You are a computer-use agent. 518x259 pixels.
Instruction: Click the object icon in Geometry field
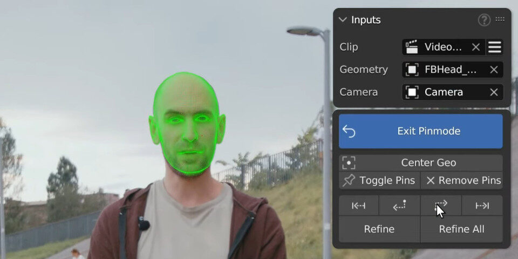(x=412, y=70)
